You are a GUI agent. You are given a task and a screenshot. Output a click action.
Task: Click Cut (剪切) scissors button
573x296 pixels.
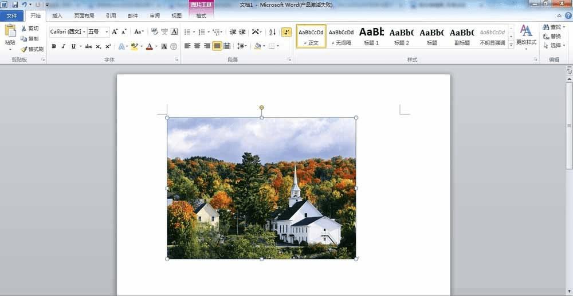point(30,29)
